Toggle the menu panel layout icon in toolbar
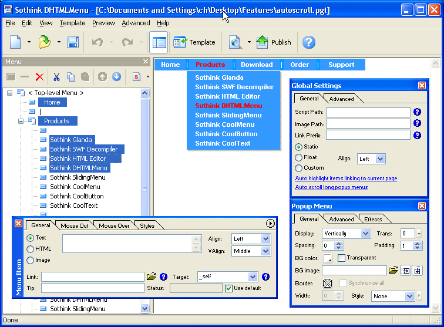 [159, 42]
